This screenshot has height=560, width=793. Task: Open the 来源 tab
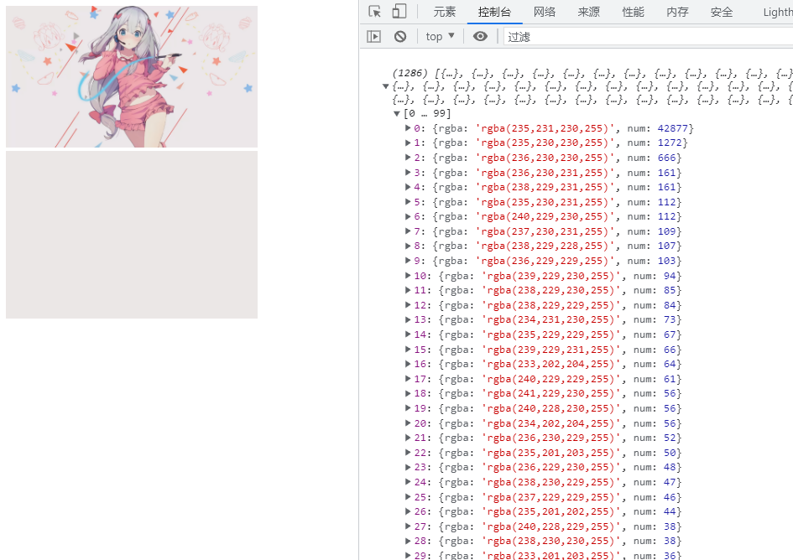coord(588,12)
